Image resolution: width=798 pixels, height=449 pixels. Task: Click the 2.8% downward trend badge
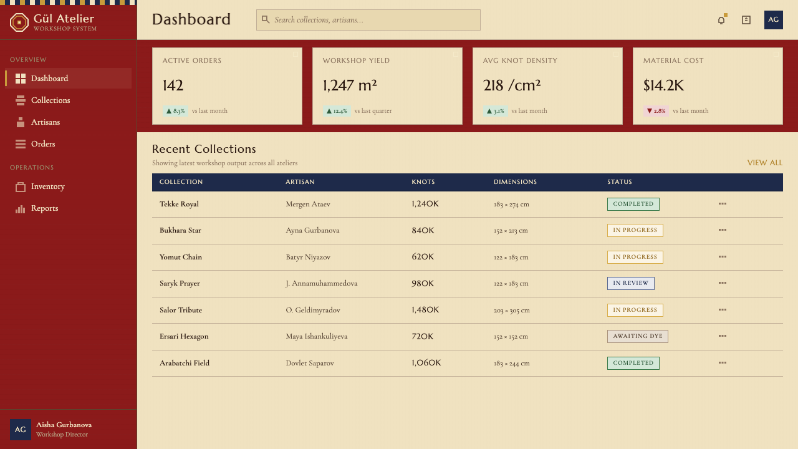pyautogui.click(x=656, y=111)
